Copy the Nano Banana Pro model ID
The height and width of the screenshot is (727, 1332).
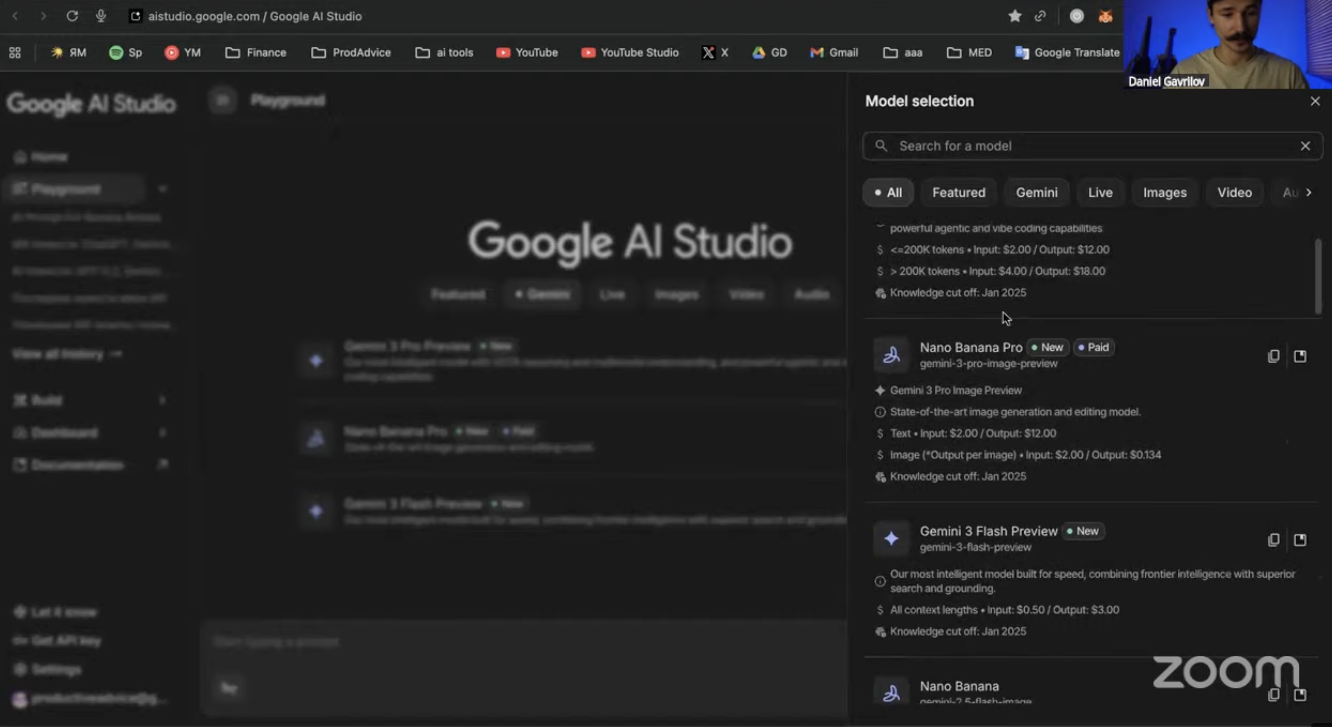(1273, 356)
